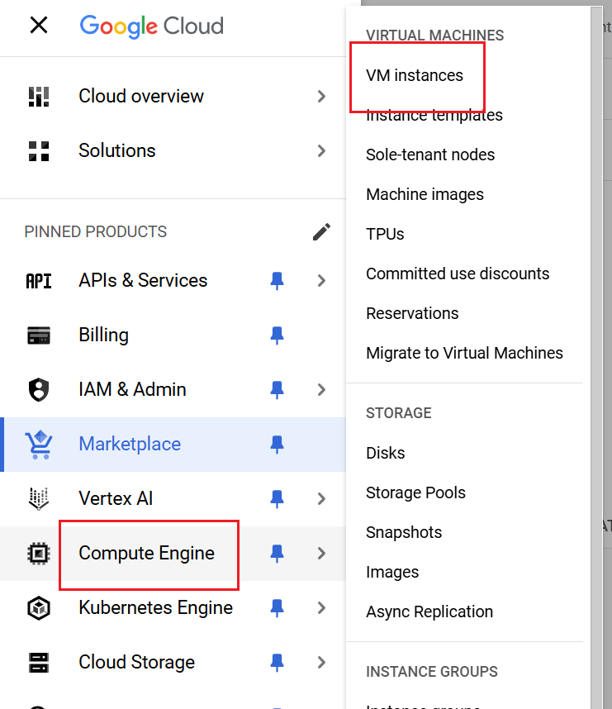This screenshot has height=709, width=612.
Task: Click the Cloud Storage bucket icon
Action: point(39,663)
